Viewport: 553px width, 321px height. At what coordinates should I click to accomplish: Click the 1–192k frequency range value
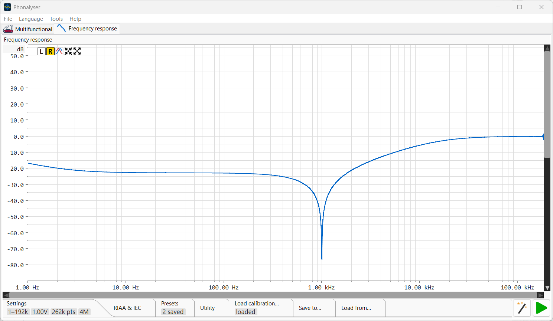18,312
